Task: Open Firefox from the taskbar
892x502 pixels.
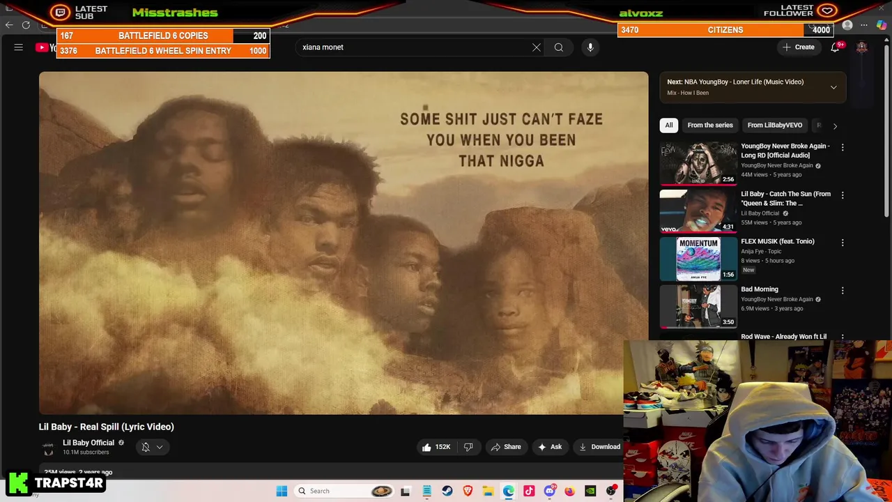Action: click(x=569, y=491)
